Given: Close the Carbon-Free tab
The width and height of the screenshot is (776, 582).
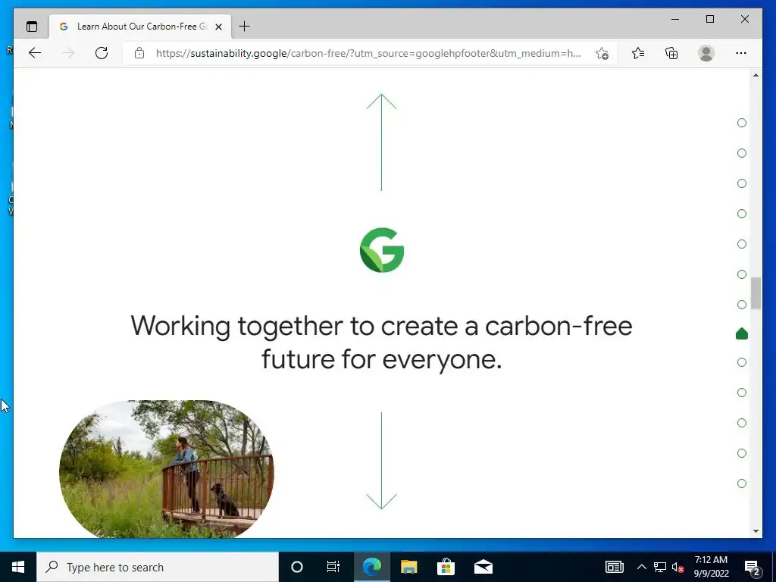Looking at the screenshot, I should (x=219, y=27).
